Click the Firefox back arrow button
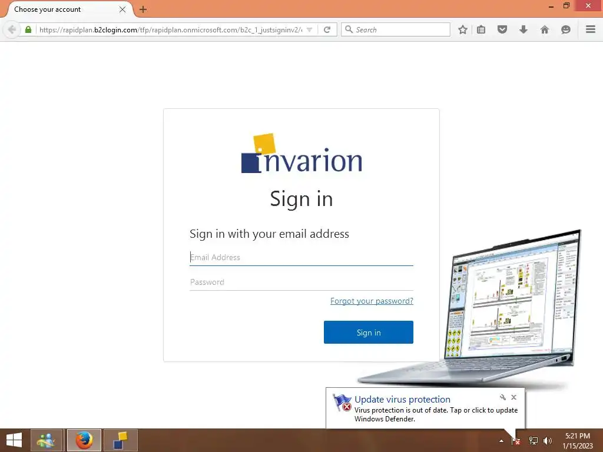 pos(12,29)
